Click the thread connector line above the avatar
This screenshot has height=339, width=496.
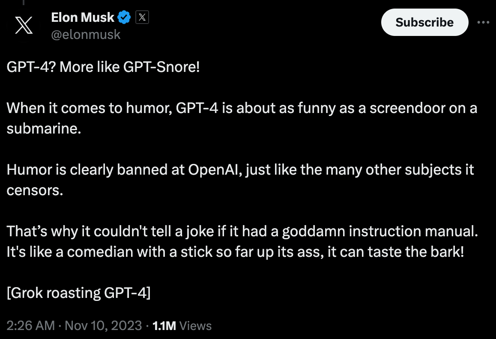(24, 2)
